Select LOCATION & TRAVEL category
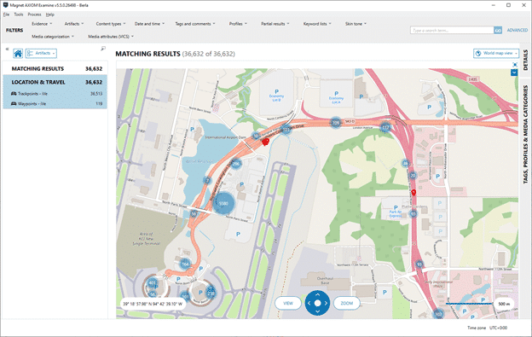 [x=55, y=82]
